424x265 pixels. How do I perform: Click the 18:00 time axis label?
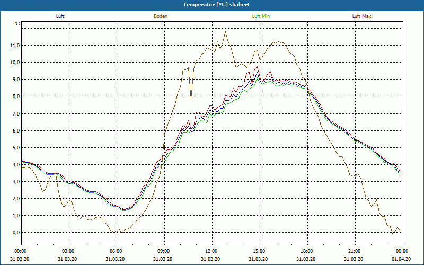click(307, 251)
